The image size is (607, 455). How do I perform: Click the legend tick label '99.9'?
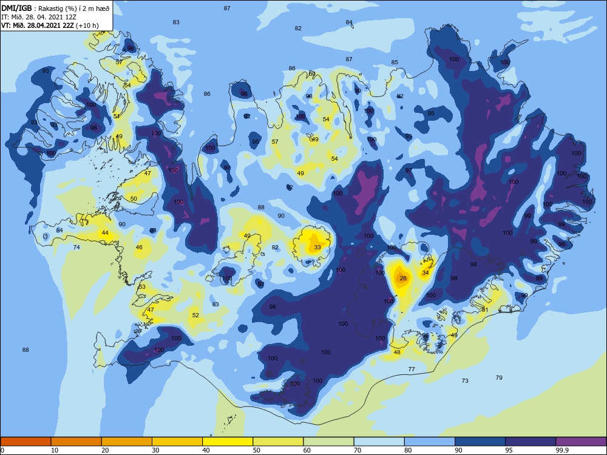coord(562,450)
